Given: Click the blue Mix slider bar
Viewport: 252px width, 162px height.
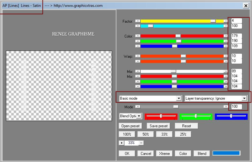Looking at the screenshot, I should coord(182,87).
